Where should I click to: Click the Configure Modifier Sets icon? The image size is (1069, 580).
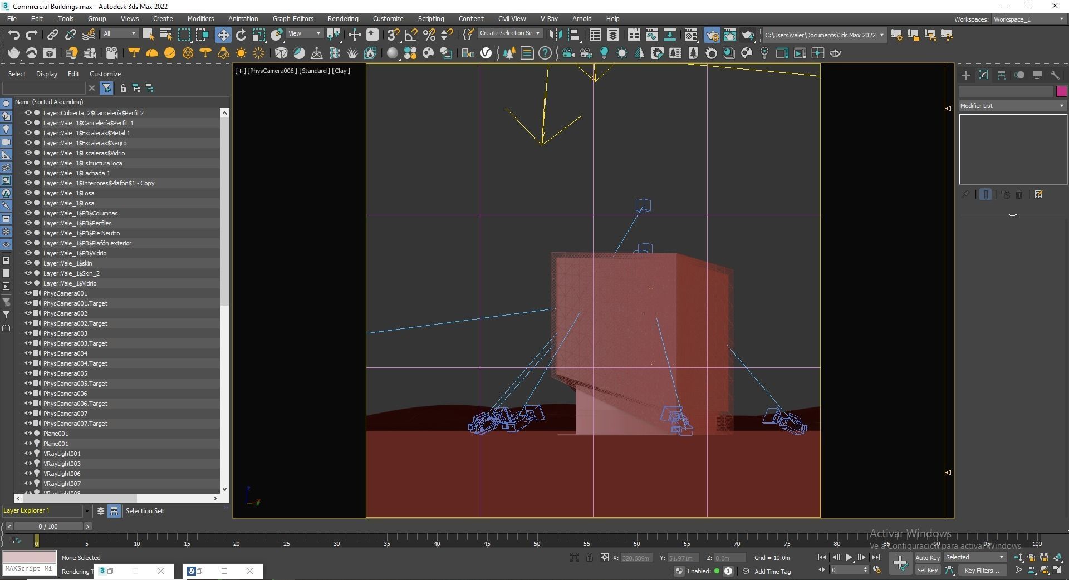coord(1038,194)
